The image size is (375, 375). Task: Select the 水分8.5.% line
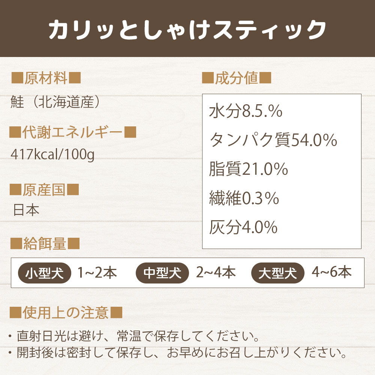pyautogui.click(x=246, y=111)
